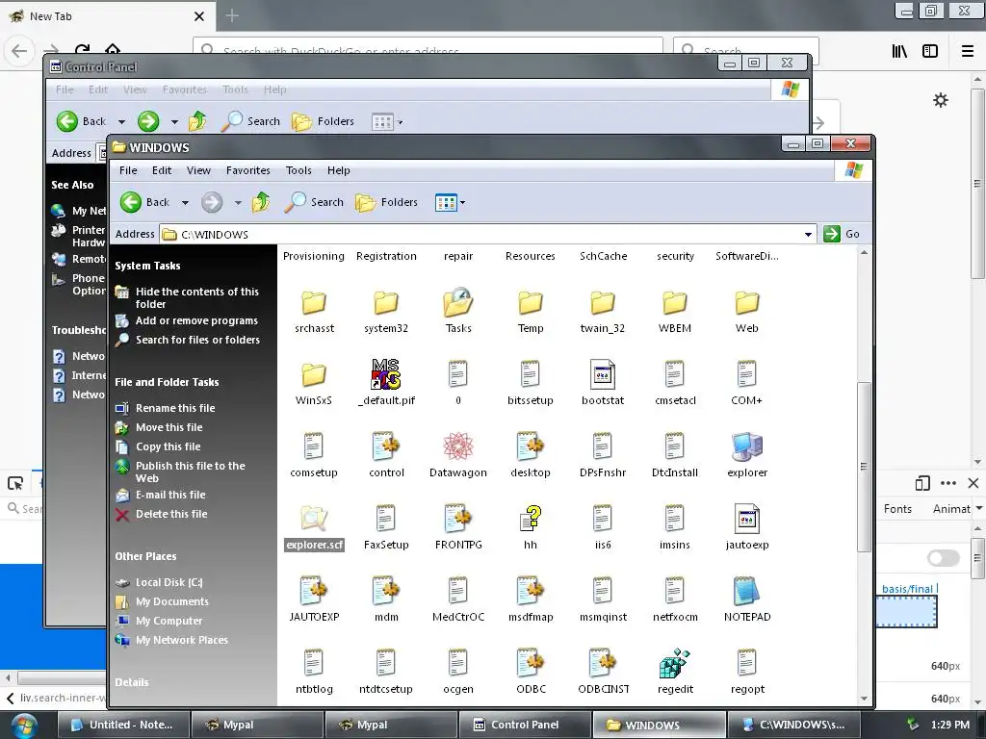986x739 pixels.
Task: Open address bar dropdown arrow
Action: (x=808, y=235)
